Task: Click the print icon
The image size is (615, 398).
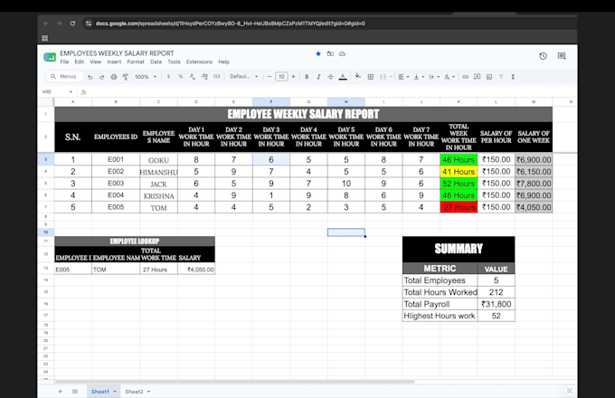Action: point(114,77)
